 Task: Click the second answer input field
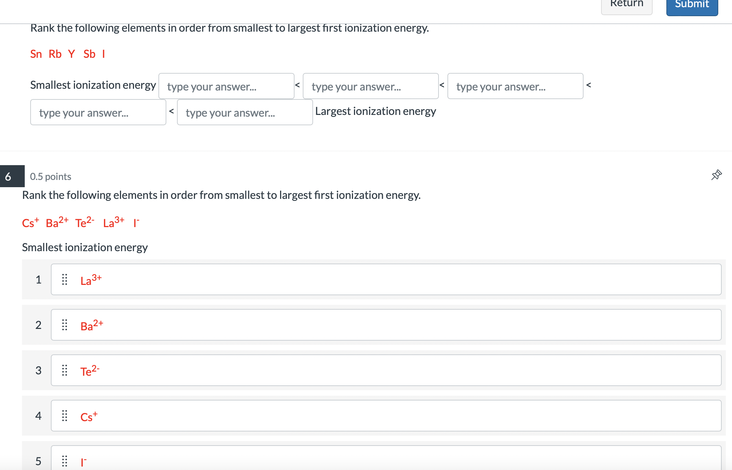pyautogui.click(x=370, y=86)
